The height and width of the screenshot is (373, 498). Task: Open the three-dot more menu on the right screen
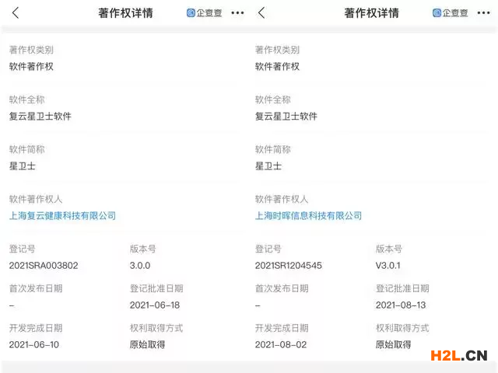[483, 13]
